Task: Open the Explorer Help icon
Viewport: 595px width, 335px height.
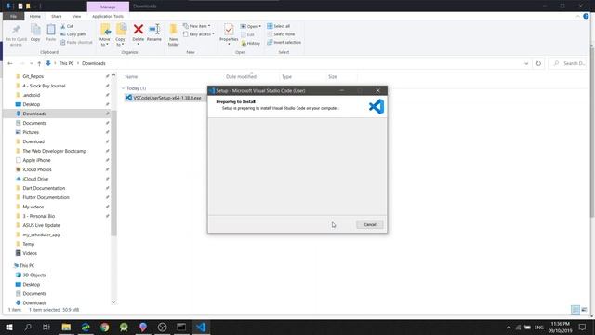Action: pos(586,17)
